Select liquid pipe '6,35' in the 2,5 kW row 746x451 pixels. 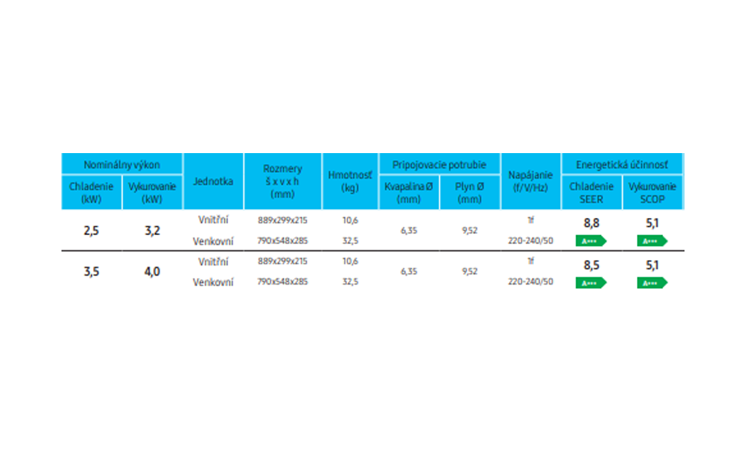click(409, 231)
